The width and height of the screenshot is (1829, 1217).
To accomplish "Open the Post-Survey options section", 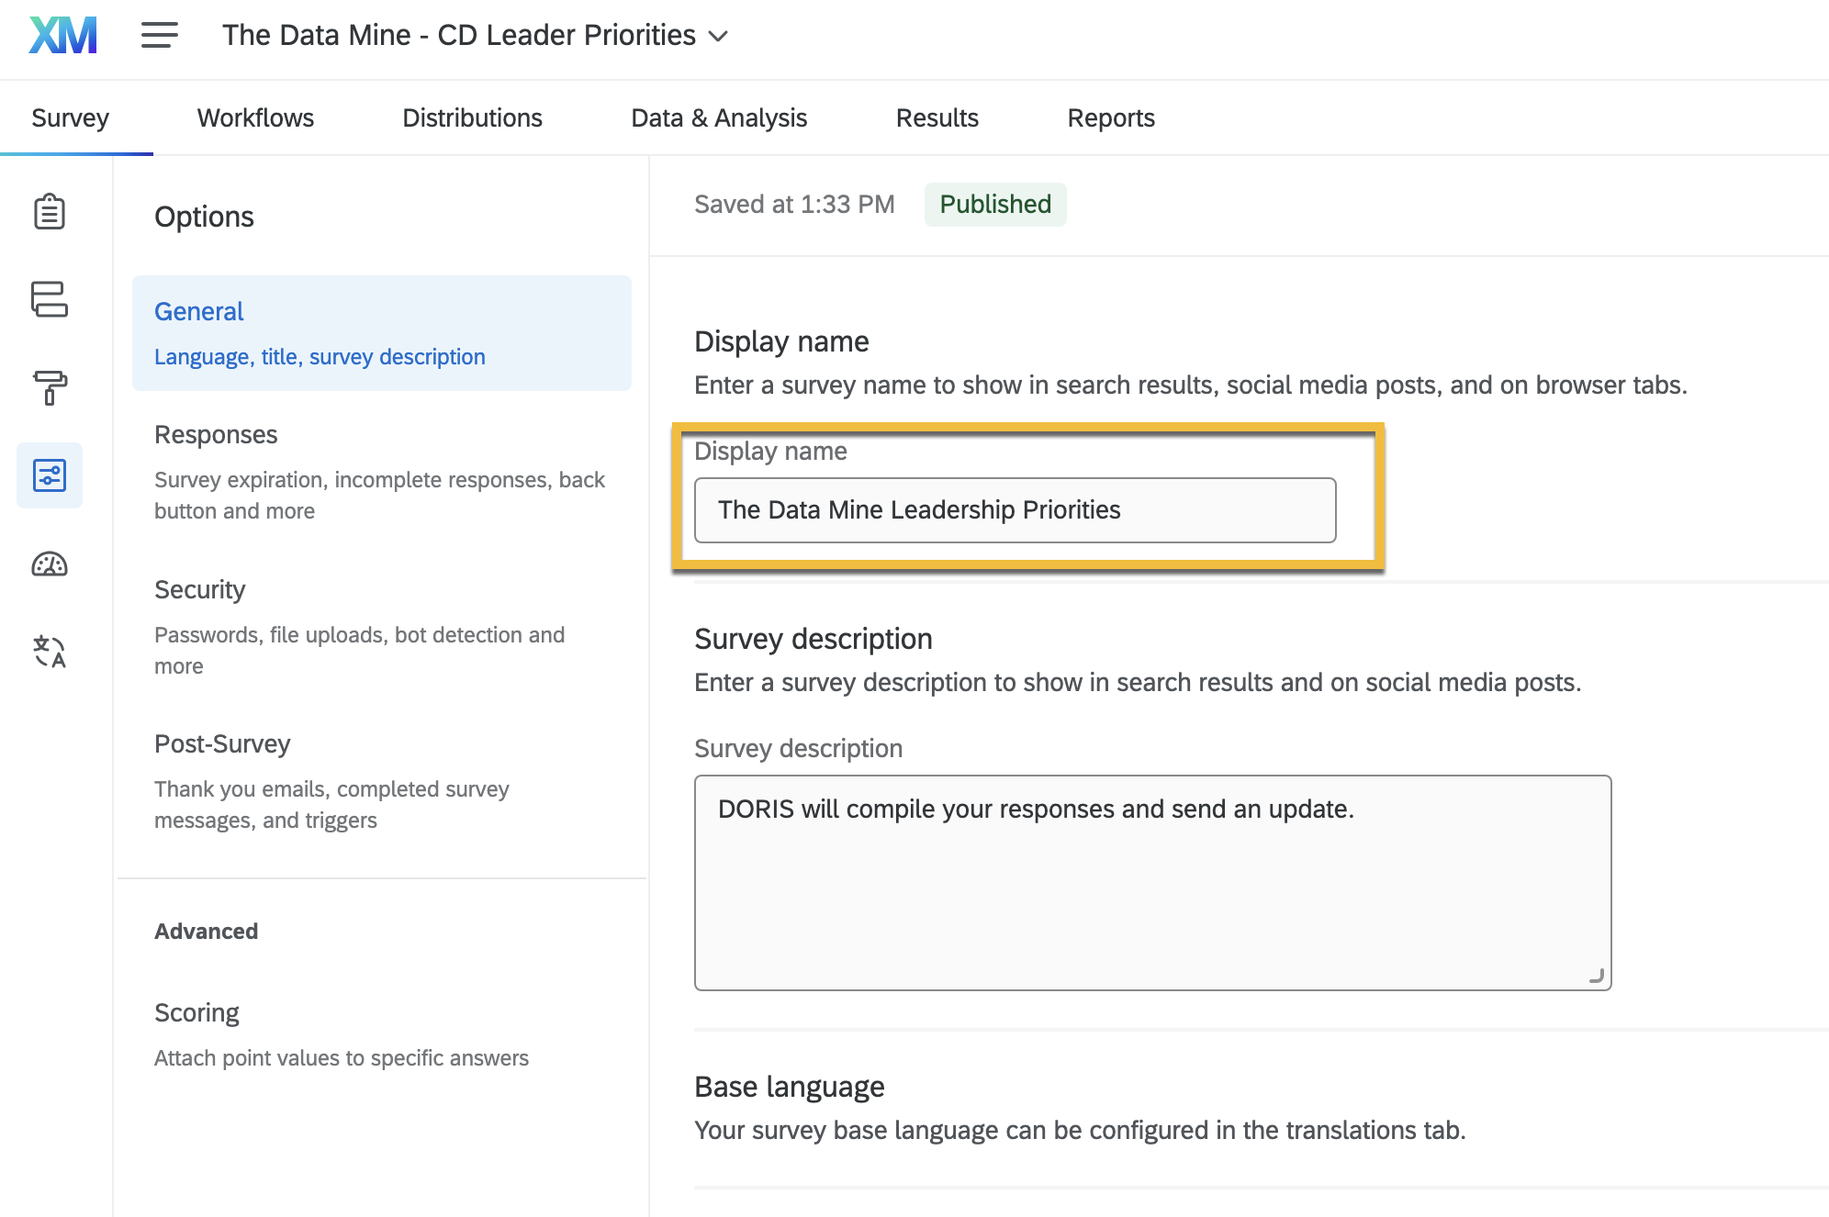I will coord(382,781).
